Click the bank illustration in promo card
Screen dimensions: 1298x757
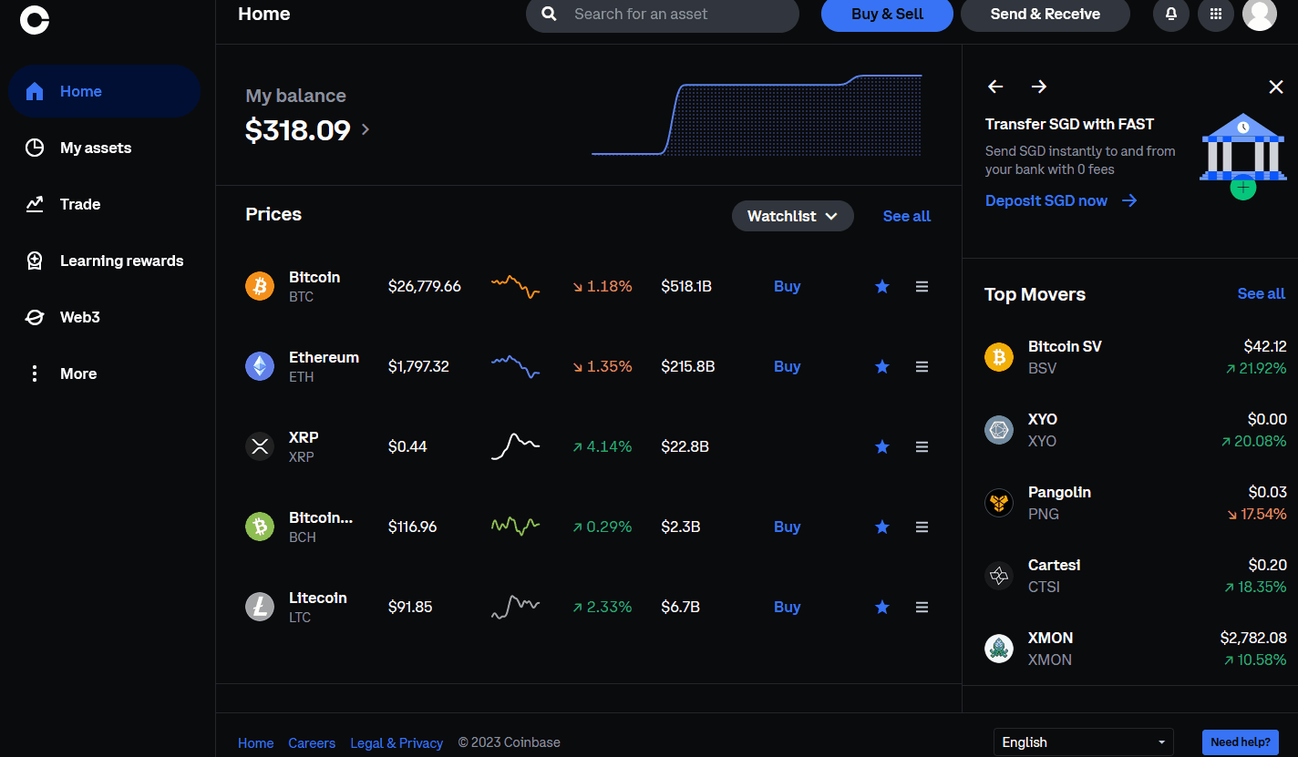1242,155
